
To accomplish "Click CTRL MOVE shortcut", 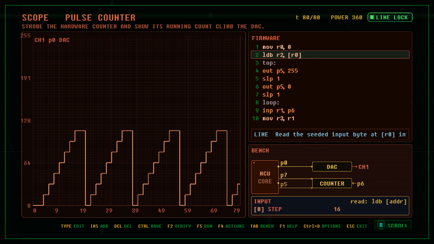I will 150,226.
